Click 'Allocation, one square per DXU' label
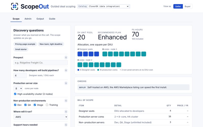The width and height of the screenshot is (203, 127). pyautogui.click(x=95, y=45)
